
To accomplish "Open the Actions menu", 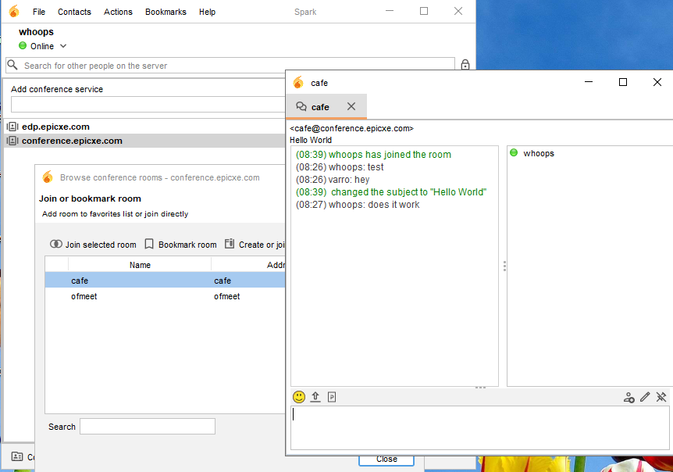I will 118,12.
